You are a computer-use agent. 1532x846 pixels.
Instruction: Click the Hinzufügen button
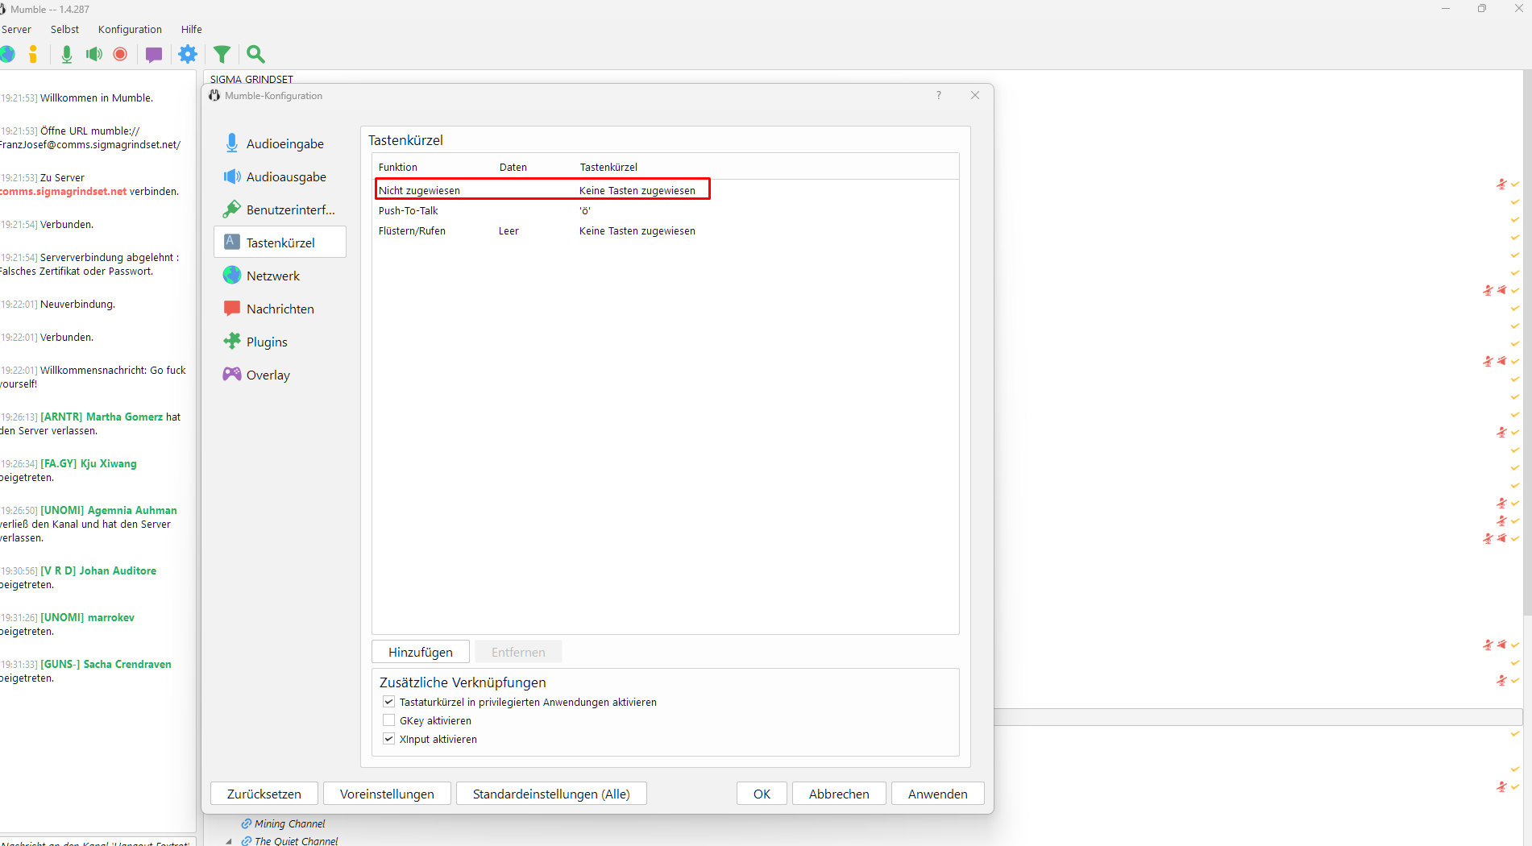[421, 652]
